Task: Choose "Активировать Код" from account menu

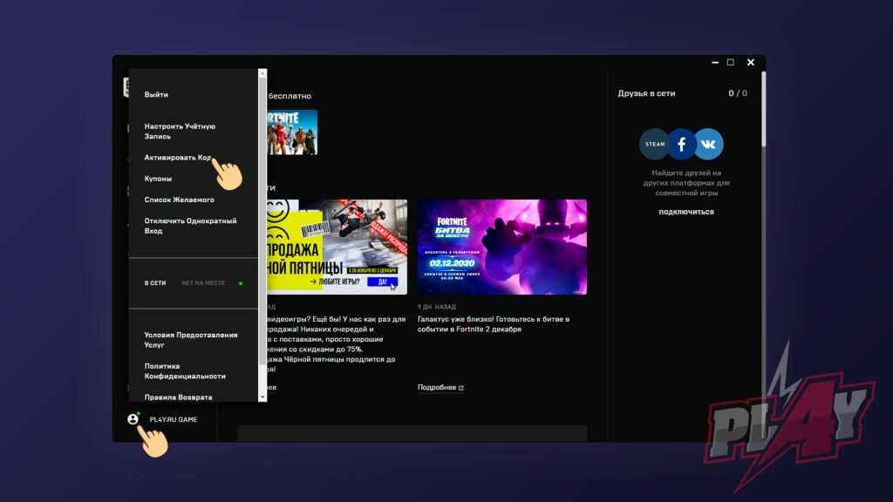Action: (177, 158)
